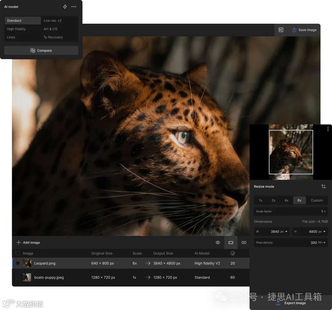
Task: Open the three-dot menu in AI model panel
Action: point(74,7)
